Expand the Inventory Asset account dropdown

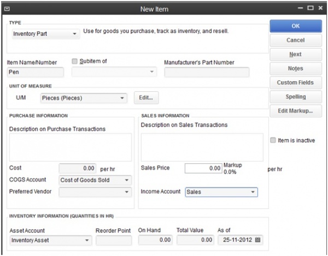coord(87,240)
